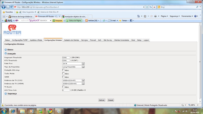The width and height of the screenshot is (203, 114).
Task: Enable WMM Ativo checkbox
Action: point(63,77)
